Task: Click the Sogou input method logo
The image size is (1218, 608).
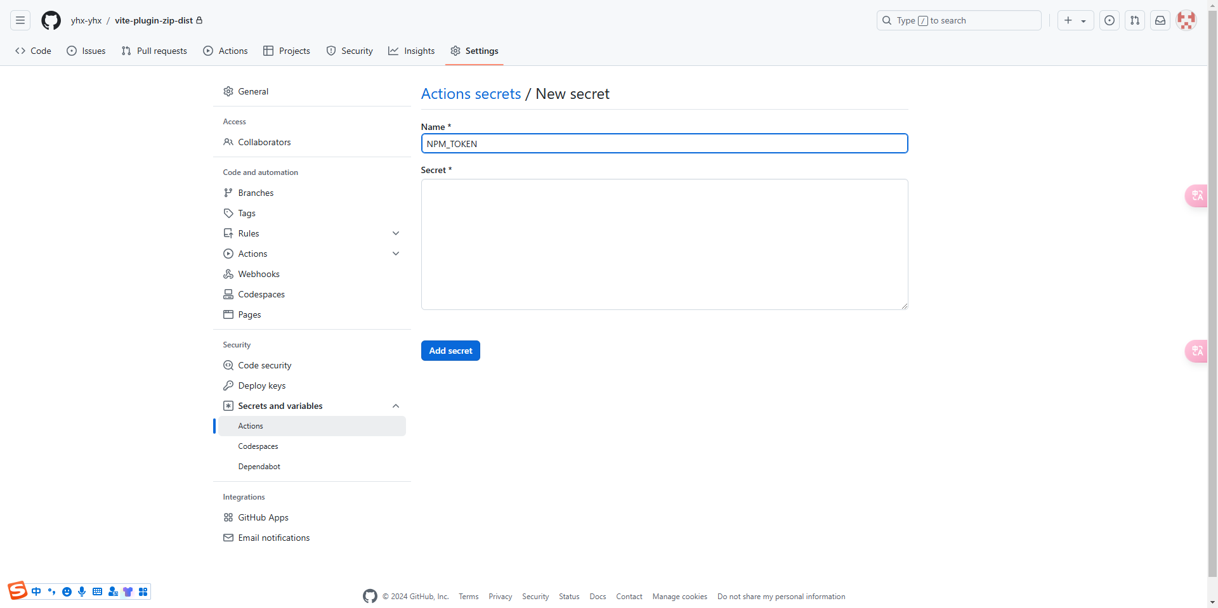Action: click(x=18, y=591)
